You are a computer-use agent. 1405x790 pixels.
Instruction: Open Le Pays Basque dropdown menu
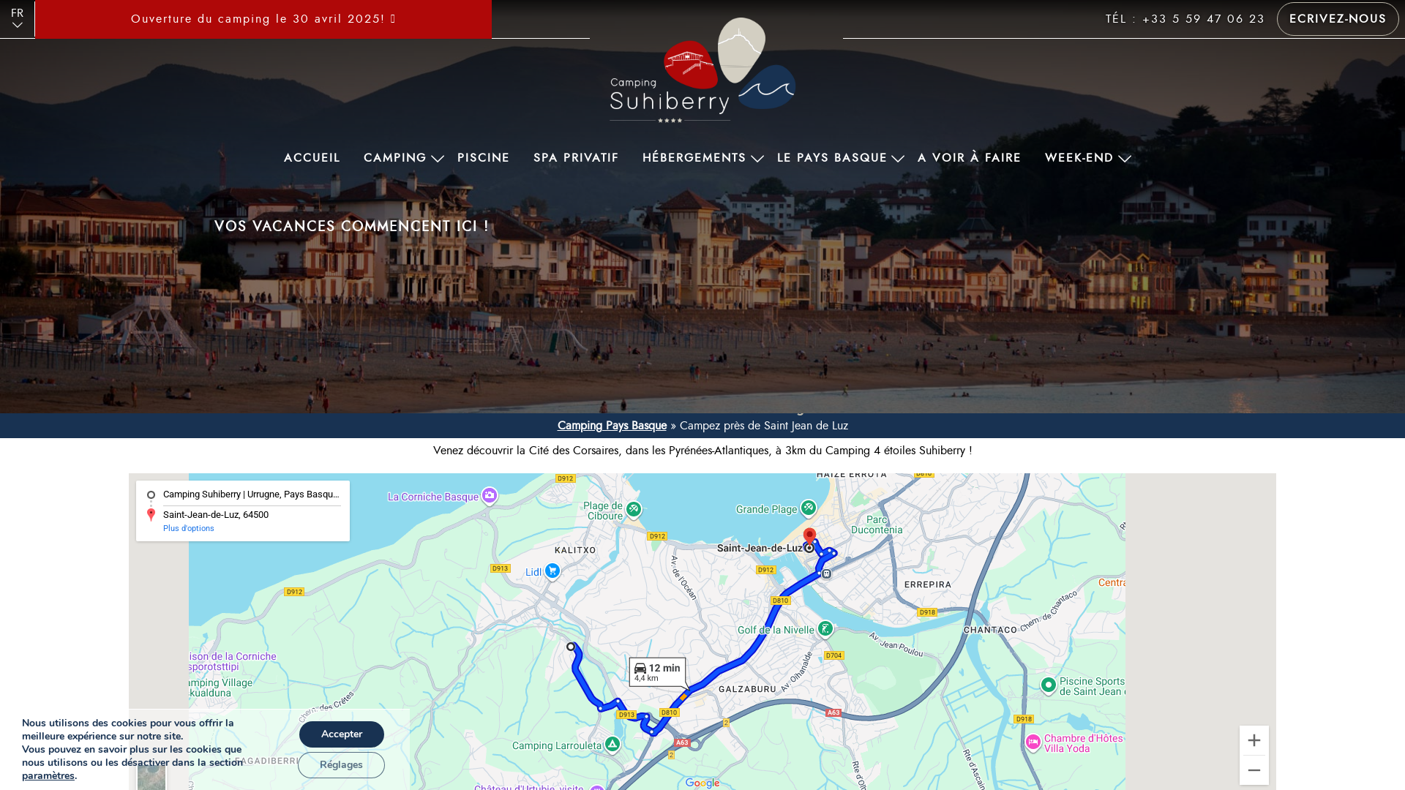click(898, 159)
